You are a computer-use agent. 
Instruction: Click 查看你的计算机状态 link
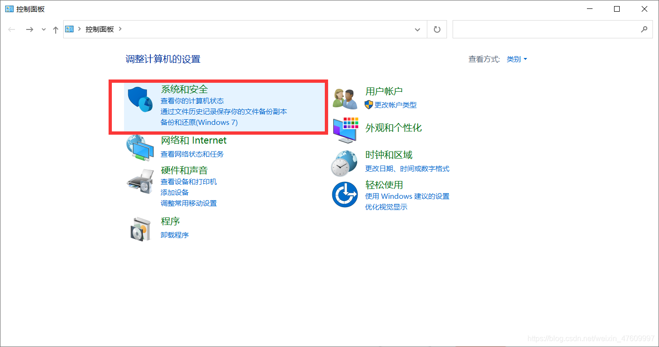tap(192, 101)
